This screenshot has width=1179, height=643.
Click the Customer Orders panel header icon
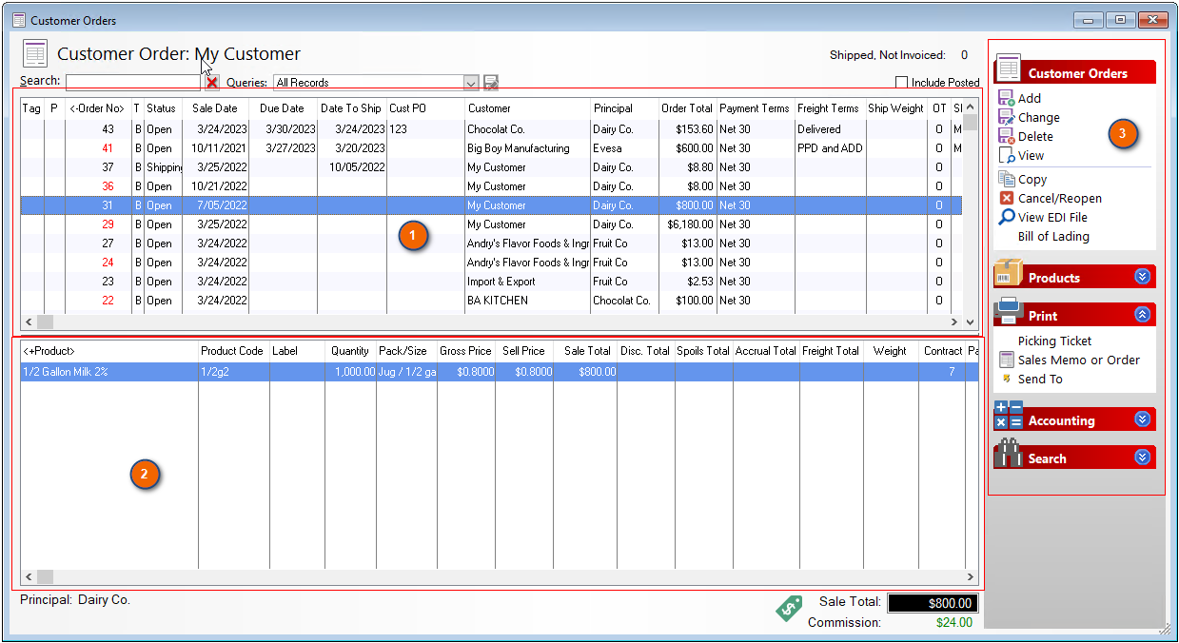(1009, 69)
